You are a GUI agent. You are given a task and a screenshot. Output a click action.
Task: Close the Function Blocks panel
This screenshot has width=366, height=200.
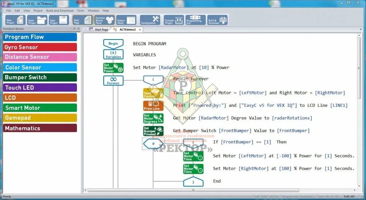pyautogui.click(x=78, y=29)
